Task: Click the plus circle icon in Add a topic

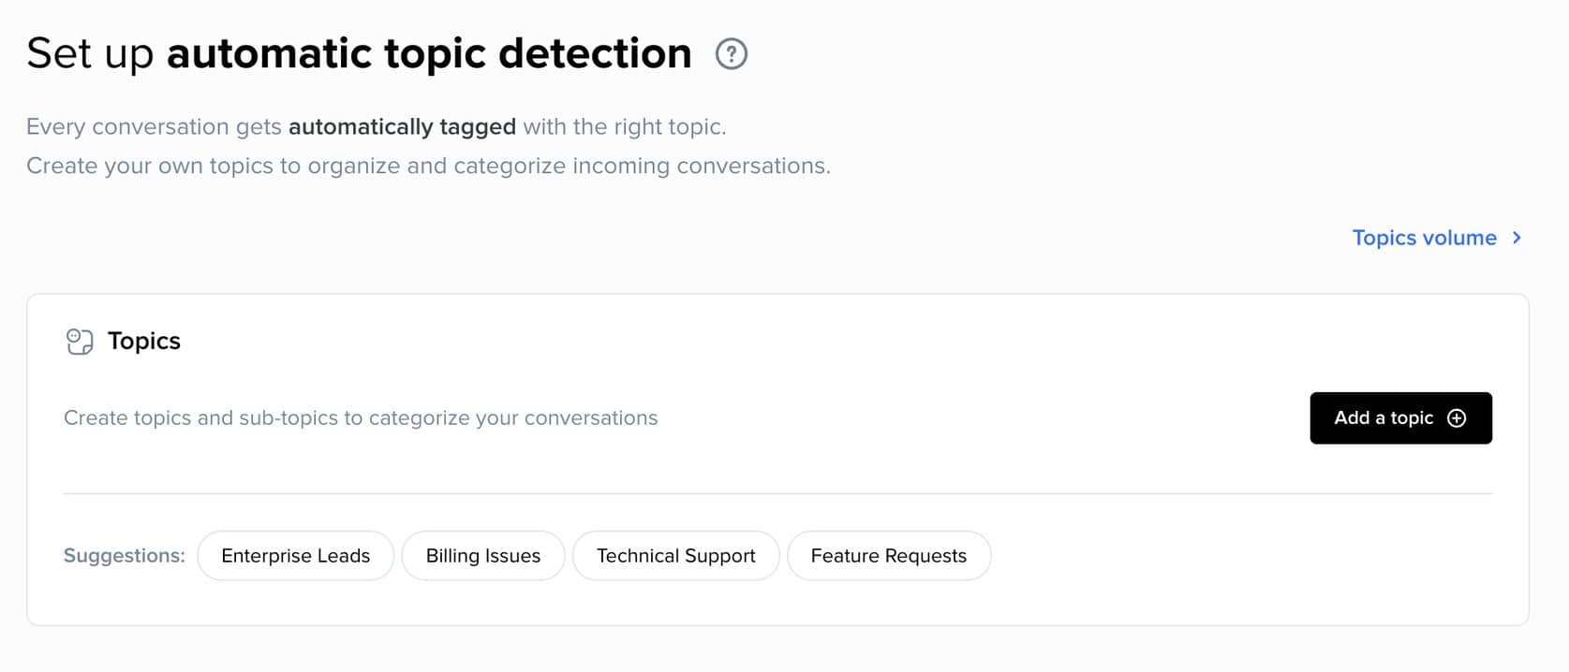Action: [x=1457, y=418]
